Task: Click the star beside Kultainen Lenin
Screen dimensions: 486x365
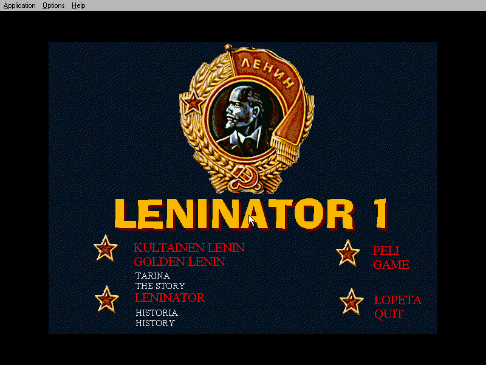Action: 106,248
